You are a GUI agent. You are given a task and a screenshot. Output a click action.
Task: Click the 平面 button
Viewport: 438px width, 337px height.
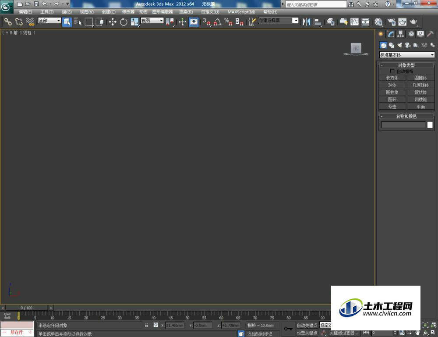[x=420, y=107]
